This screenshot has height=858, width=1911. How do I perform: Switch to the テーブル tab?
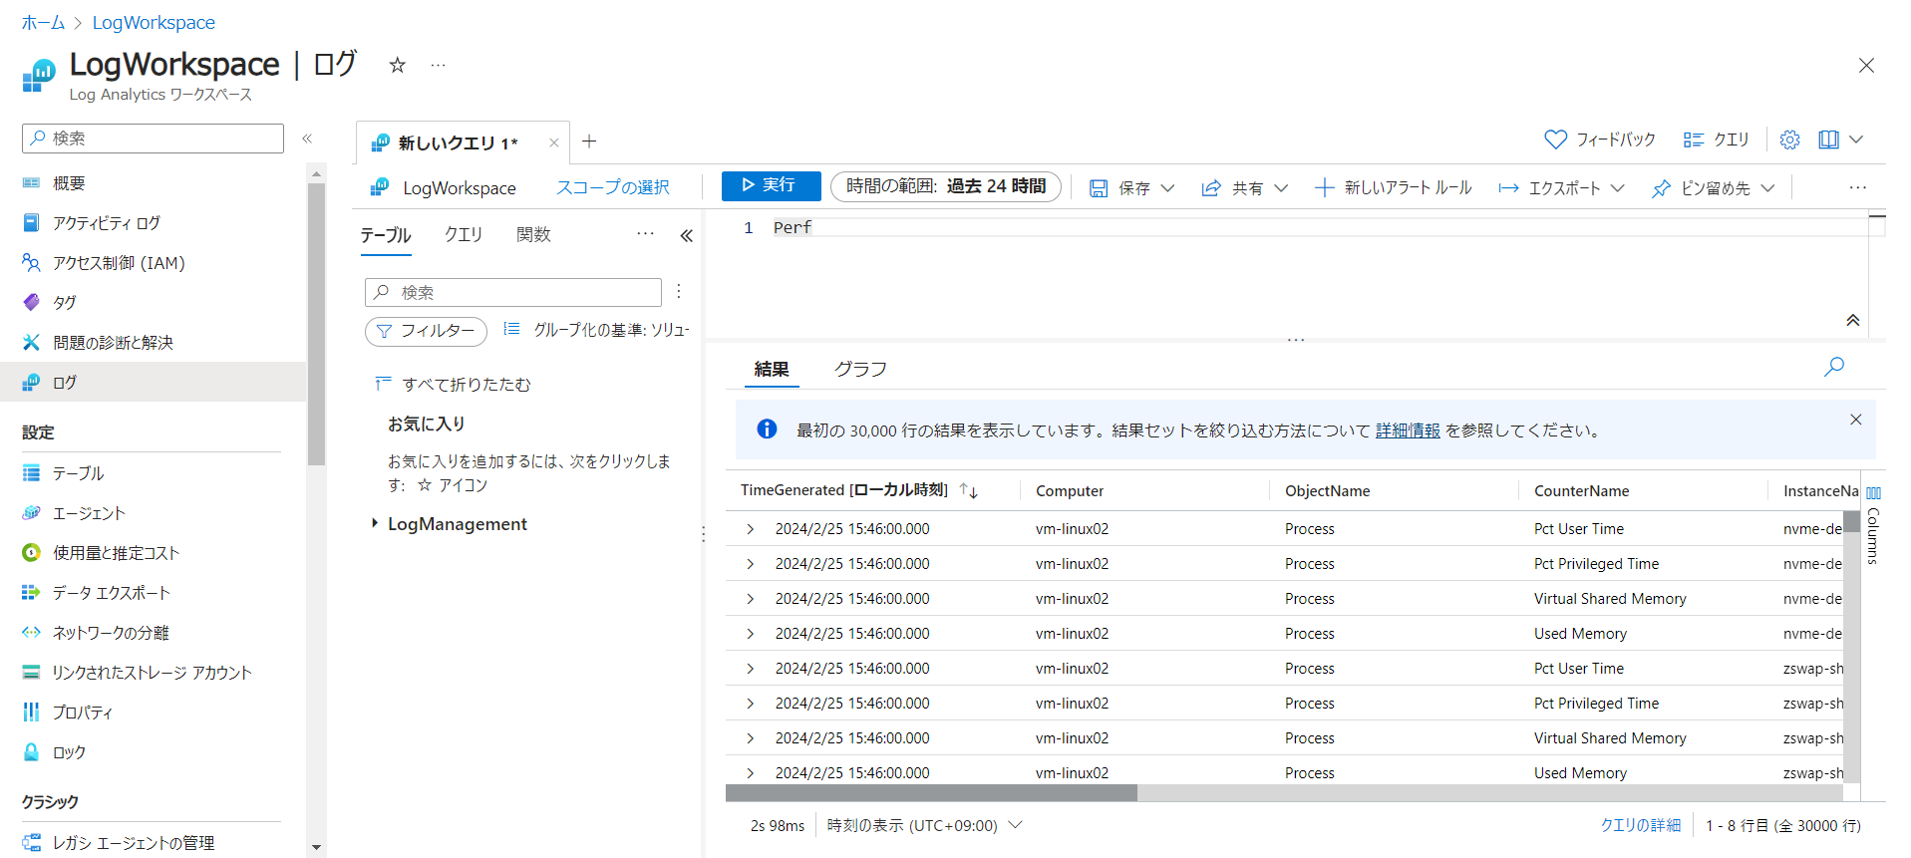[x=385, y=235]
